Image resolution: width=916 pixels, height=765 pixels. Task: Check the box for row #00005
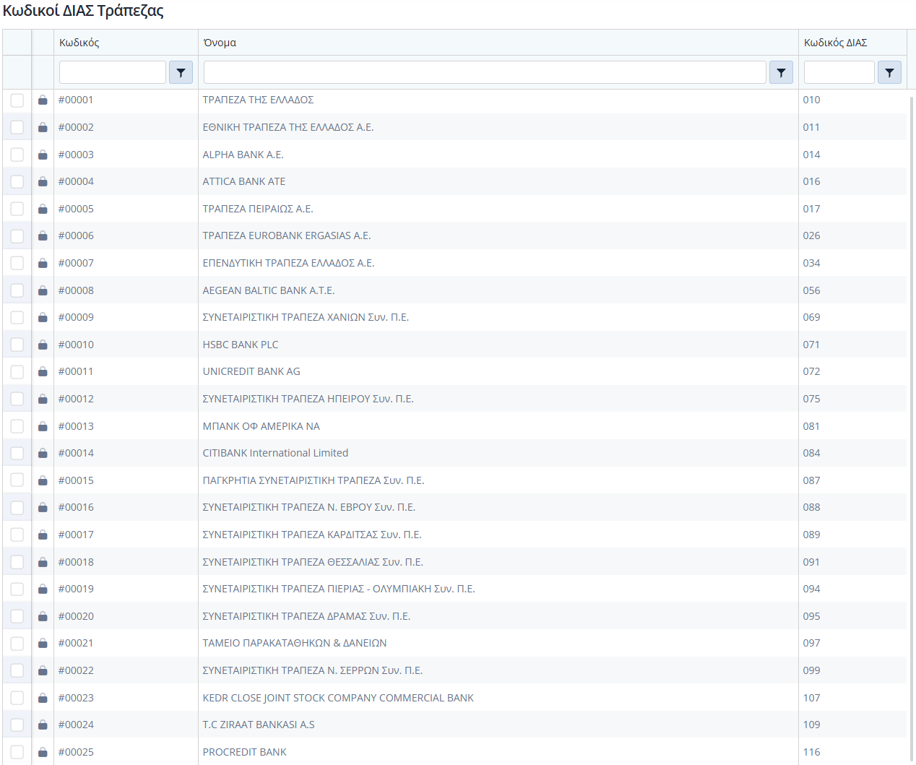[17, 209]
